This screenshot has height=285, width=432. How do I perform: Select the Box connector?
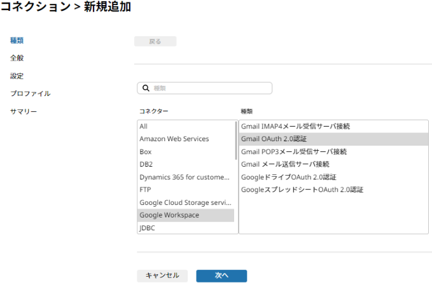(186, 152)
